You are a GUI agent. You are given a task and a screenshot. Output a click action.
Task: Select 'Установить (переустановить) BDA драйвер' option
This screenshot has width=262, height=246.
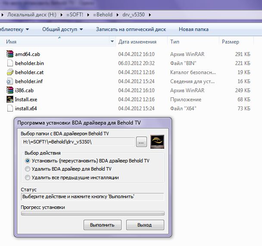tap(28, 160)
